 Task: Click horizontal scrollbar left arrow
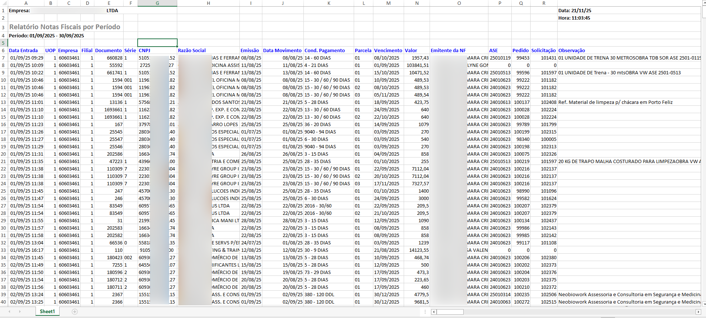click(x=434, y=312)
